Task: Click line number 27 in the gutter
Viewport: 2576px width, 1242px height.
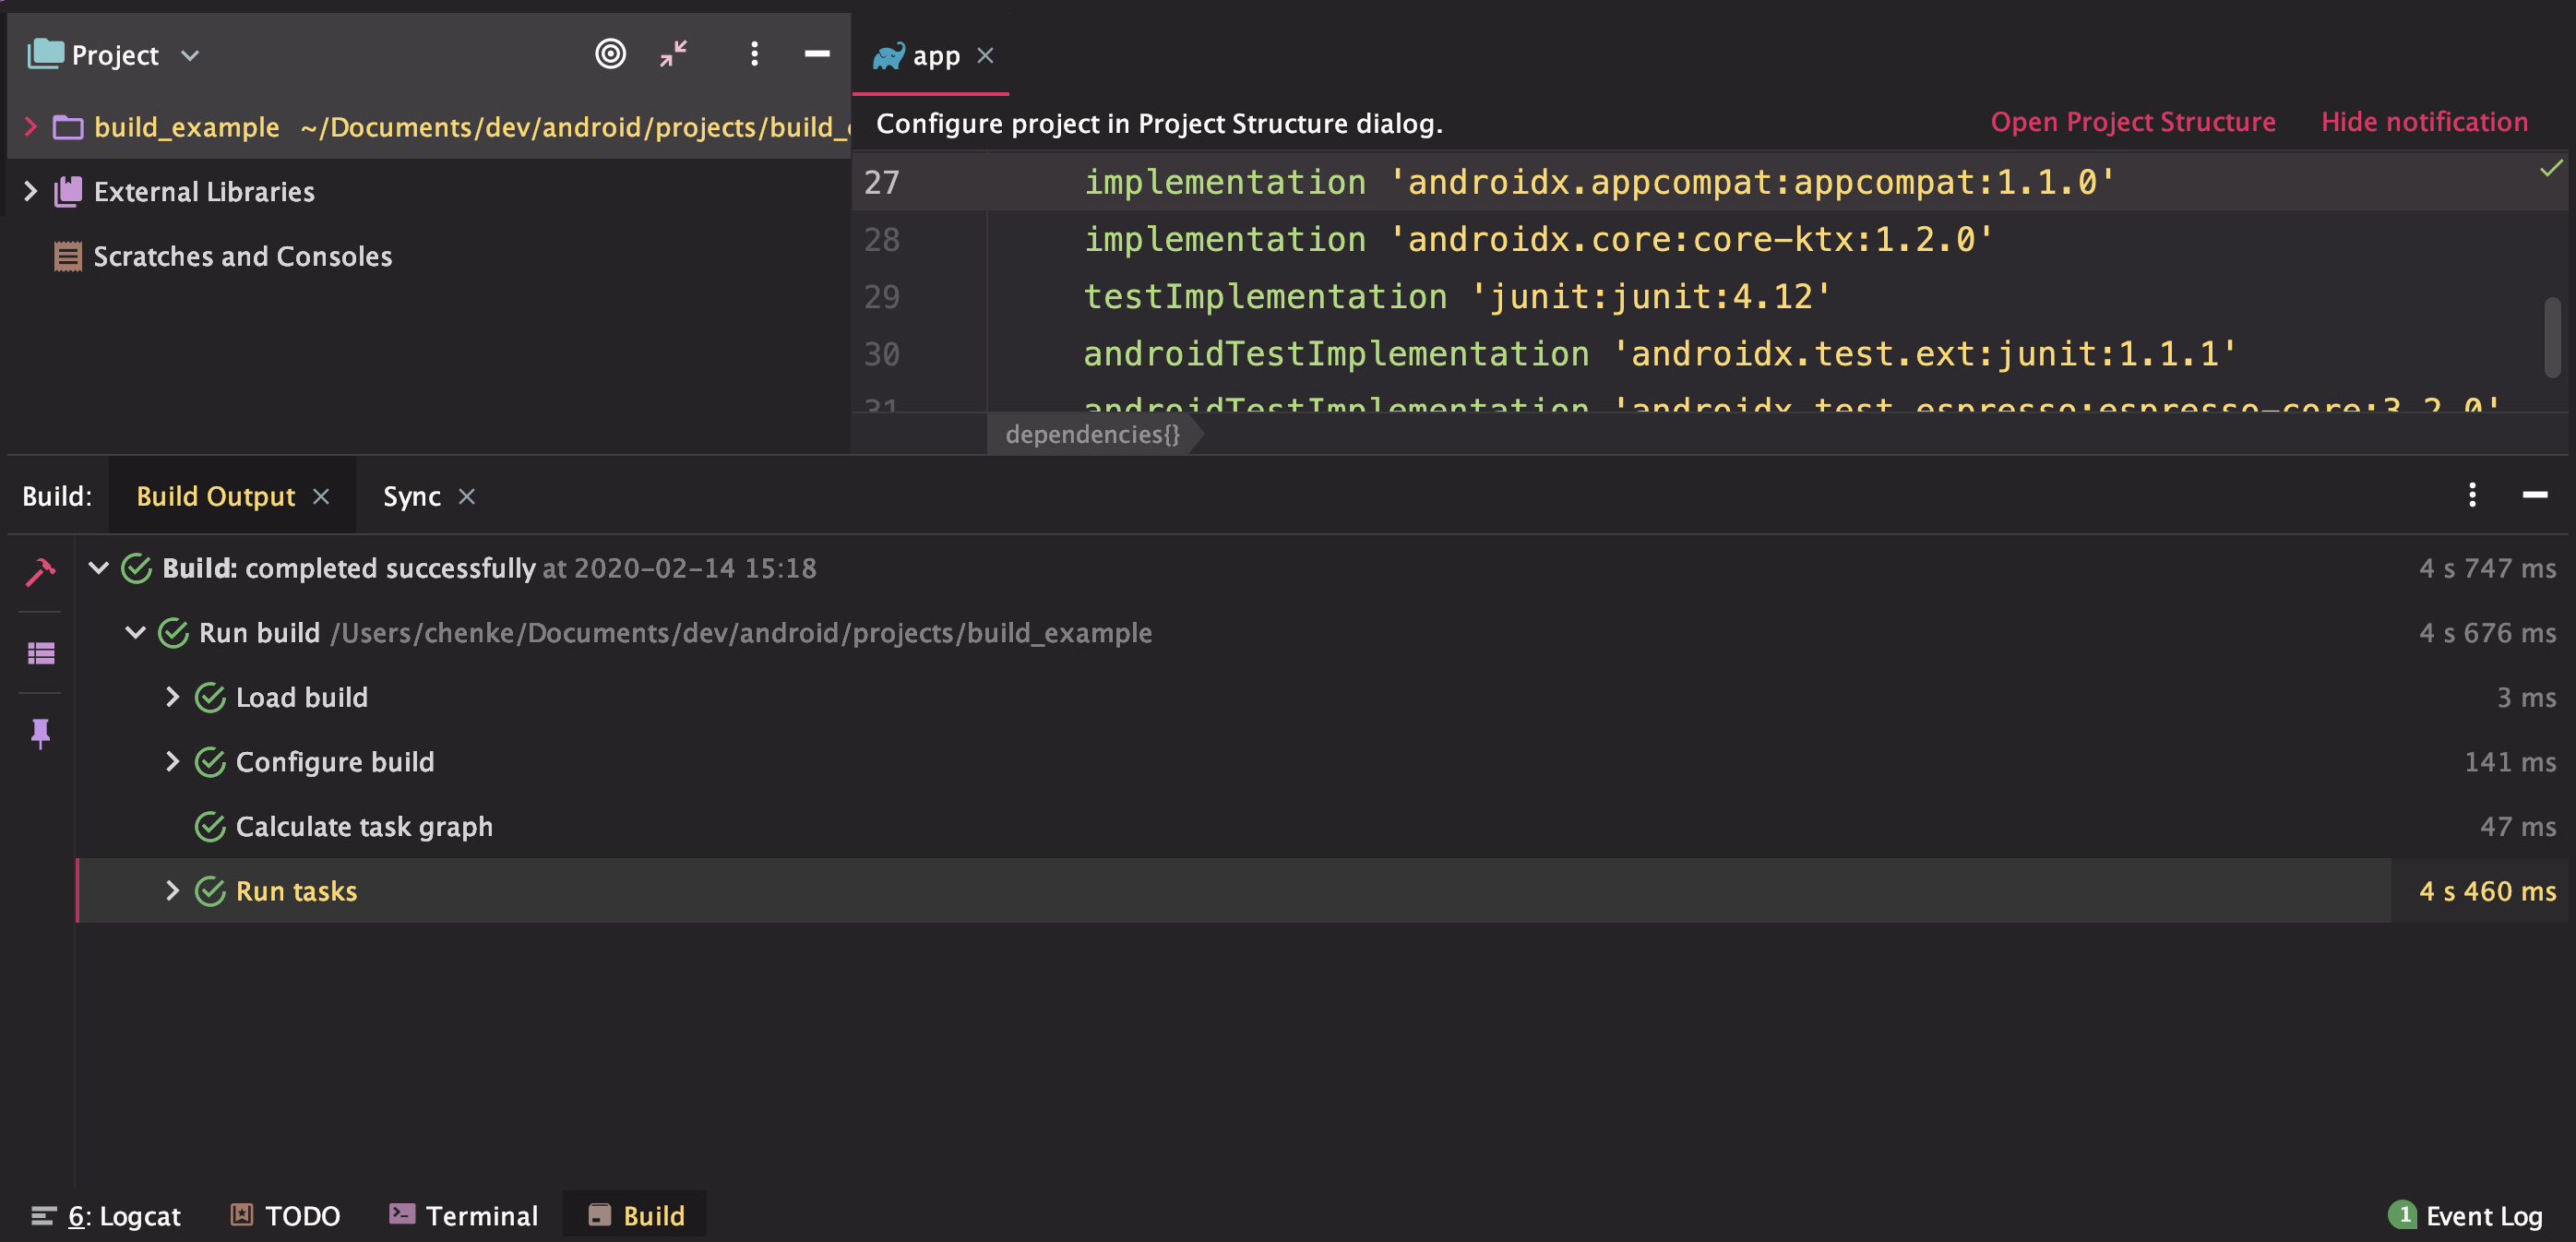Action: pyautogui.click(x=881, y=182)
